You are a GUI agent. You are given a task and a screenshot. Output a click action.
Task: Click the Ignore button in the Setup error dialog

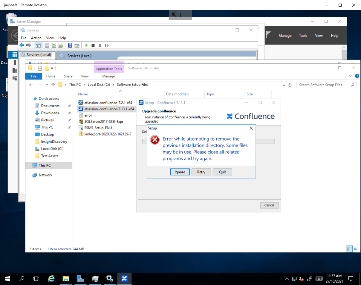click(x=180, y=172)
